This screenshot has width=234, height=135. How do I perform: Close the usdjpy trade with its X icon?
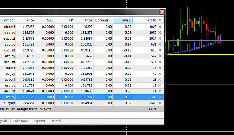point(160,85)
